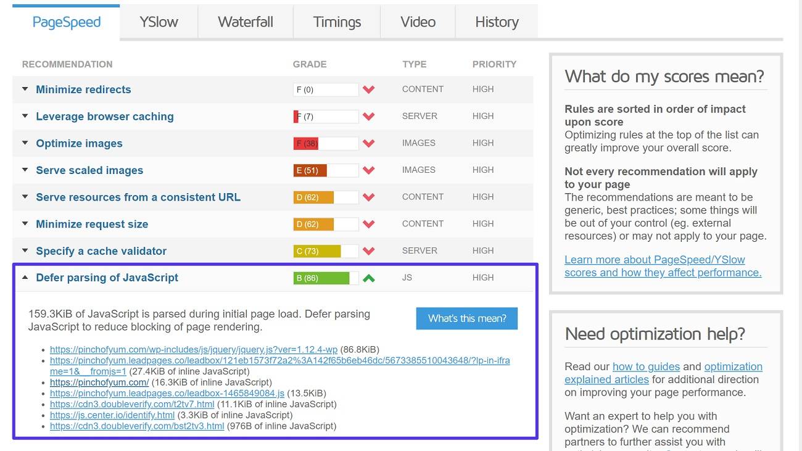Click the green improvement arrow for Defer parsing of JavaScript

[368, 277]
